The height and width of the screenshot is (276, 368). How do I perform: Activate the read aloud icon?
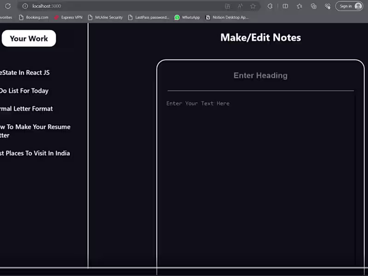[240, 6]
